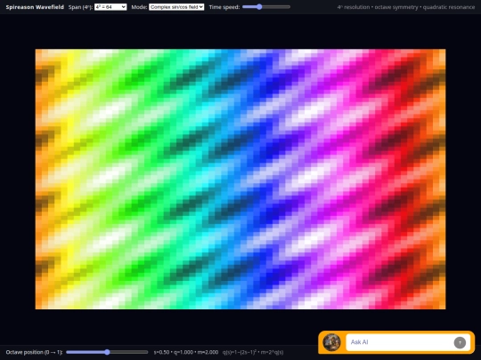
Task: Adjust the Time speed slider
Action: 266,7
